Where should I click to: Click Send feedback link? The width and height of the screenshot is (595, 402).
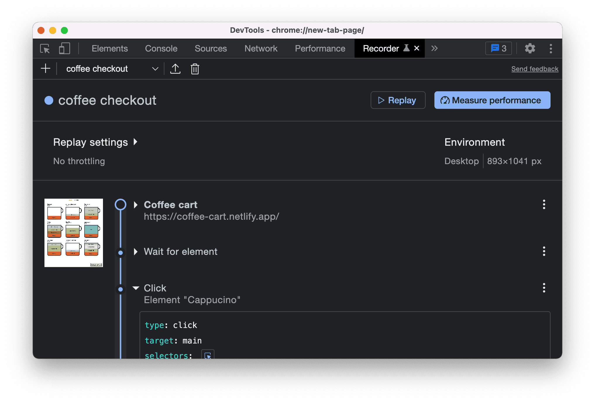[x=535, y=69]
